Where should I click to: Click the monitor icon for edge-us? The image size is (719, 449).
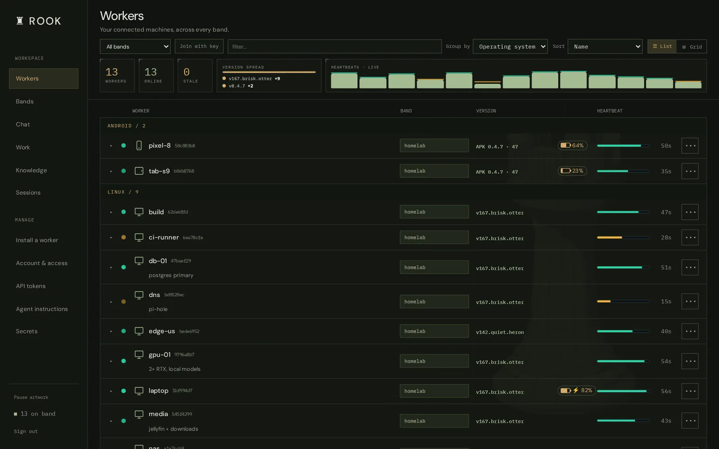(139, 331)
